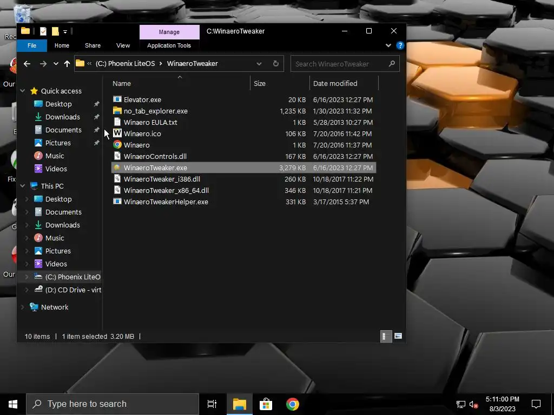This screenshot has width=554, height=415.
Task: Click the New folder quick access toolbar icon
Action: [55, 31]
